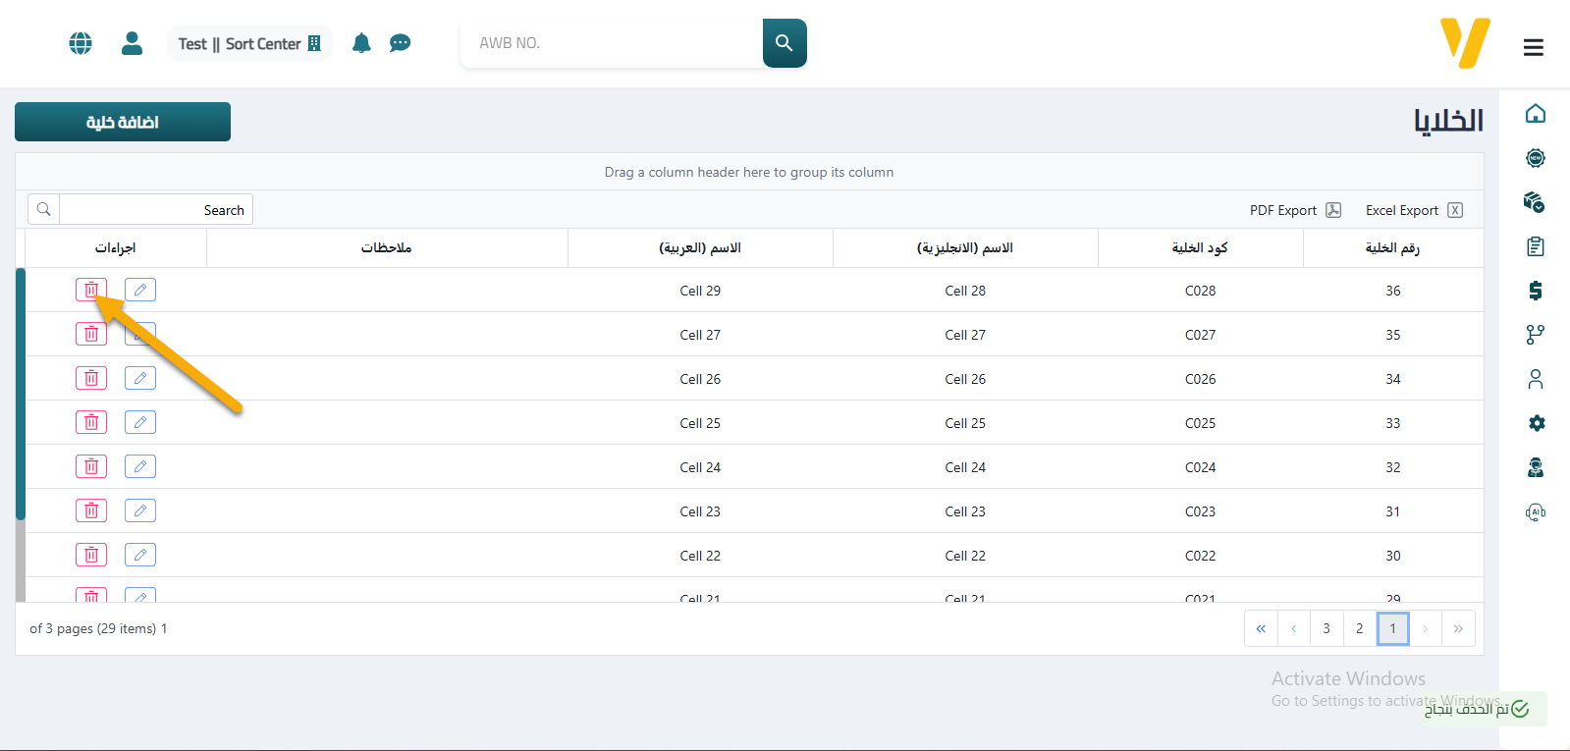
Task: Delete the Cell 26 row
Action: click(91, 378)
